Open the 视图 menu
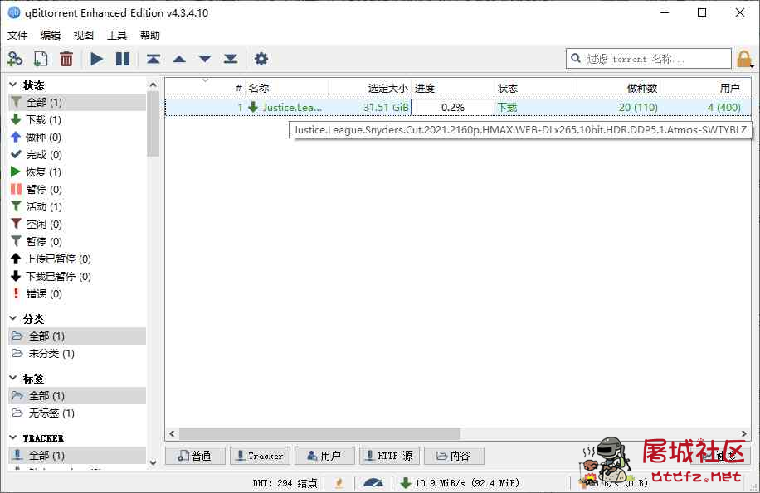 point(83,36)
